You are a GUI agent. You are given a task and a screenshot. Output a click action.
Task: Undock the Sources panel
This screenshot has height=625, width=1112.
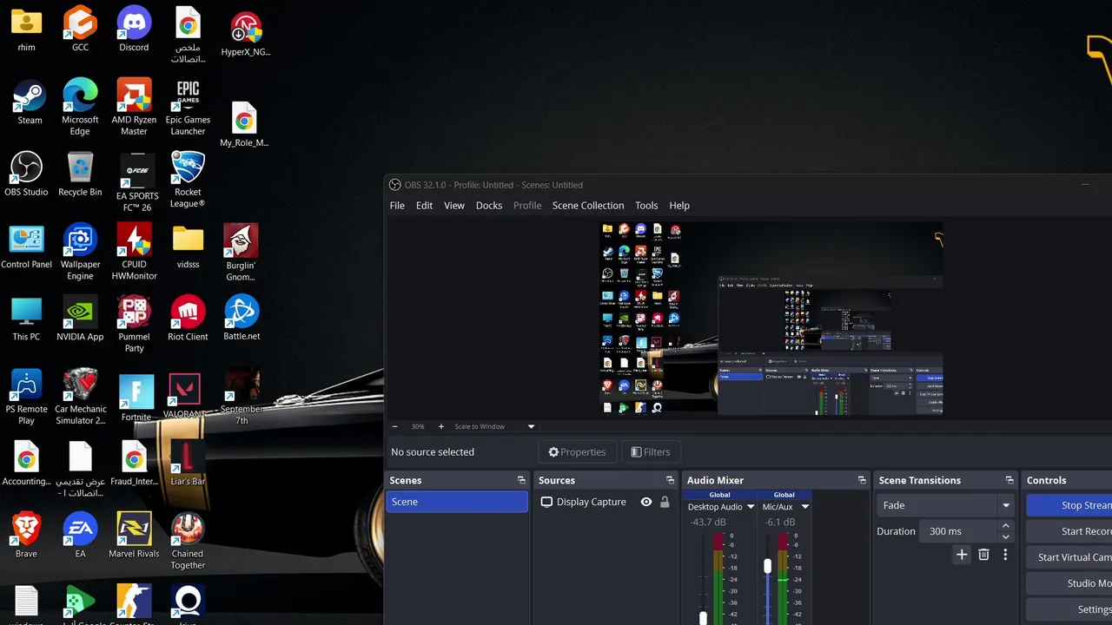(x=670, y=480)
